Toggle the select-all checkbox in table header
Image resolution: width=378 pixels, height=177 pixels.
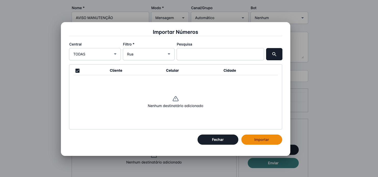point(77,71)
